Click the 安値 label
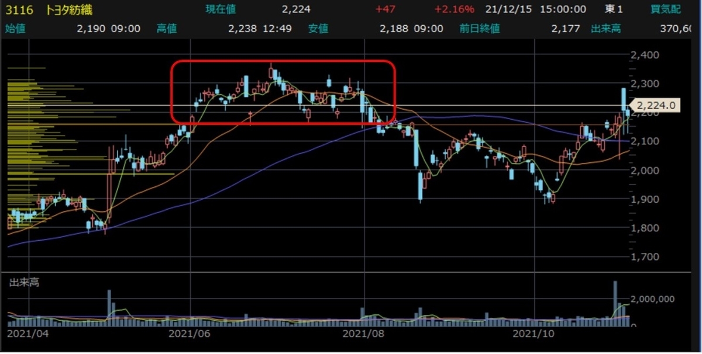 pos(318,29)
